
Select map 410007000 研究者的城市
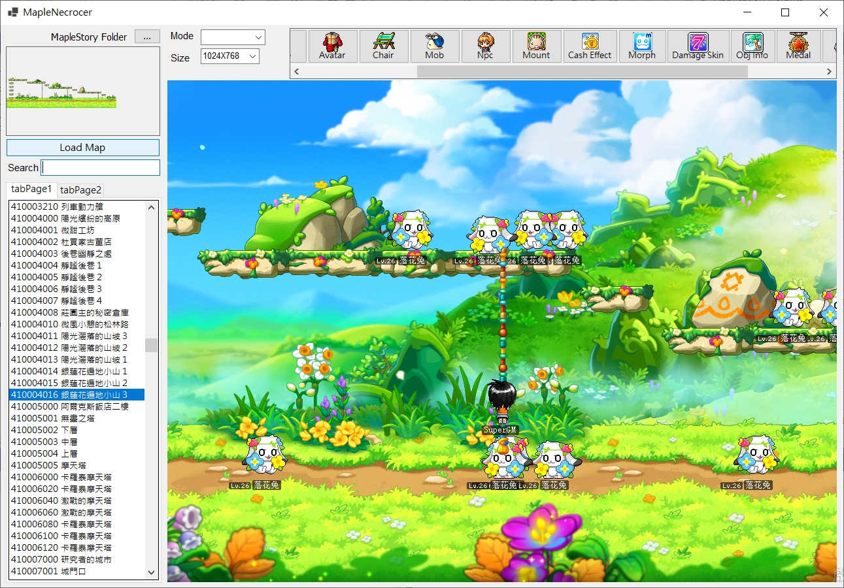pos(76,559)
